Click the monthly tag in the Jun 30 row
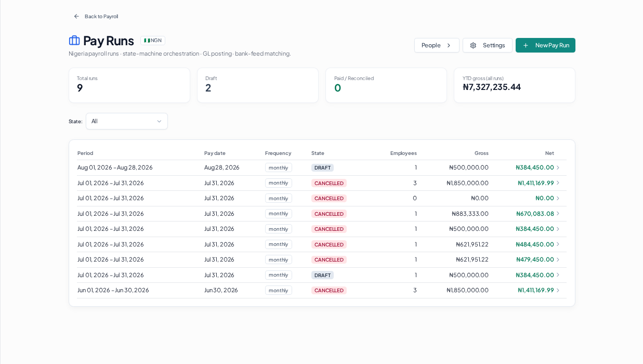The height and width of the screenshot is (364, 643). pyautogui.click(x=279, y=290)
